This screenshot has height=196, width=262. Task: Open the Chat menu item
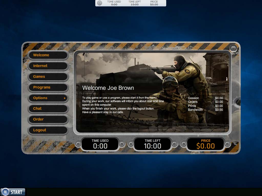pos(48,109)
